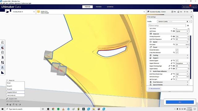
Task: Open the Extensions menu
Action: [x=17, y=3]
